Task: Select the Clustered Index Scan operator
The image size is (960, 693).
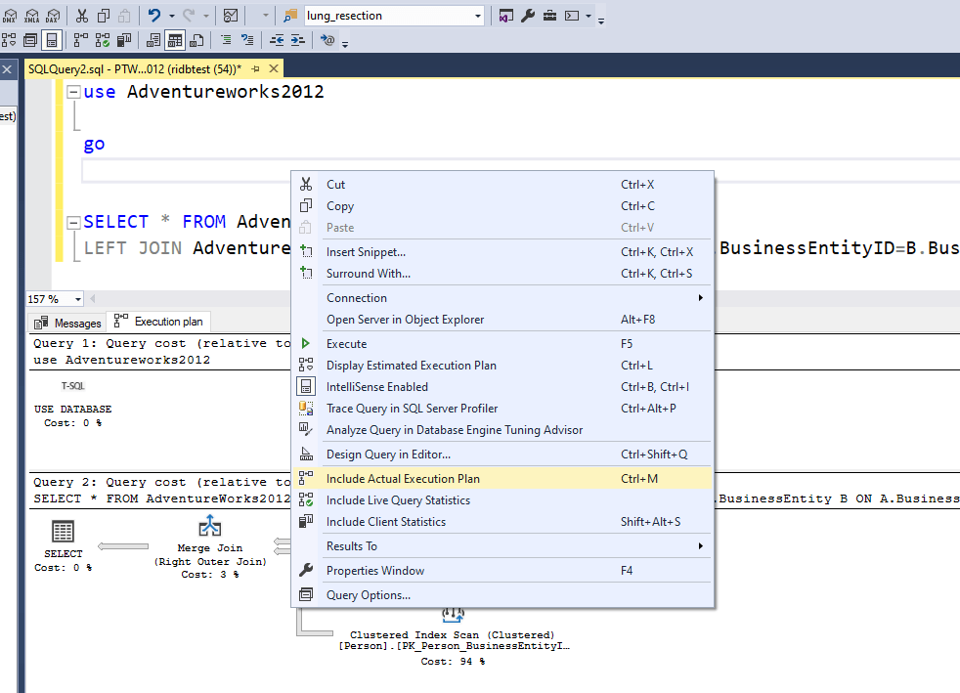Action: pos(453,634)
